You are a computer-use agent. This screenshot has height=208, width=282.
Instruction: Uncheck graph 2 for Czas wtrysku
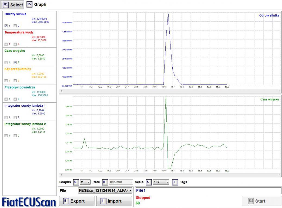pos(15,63)
